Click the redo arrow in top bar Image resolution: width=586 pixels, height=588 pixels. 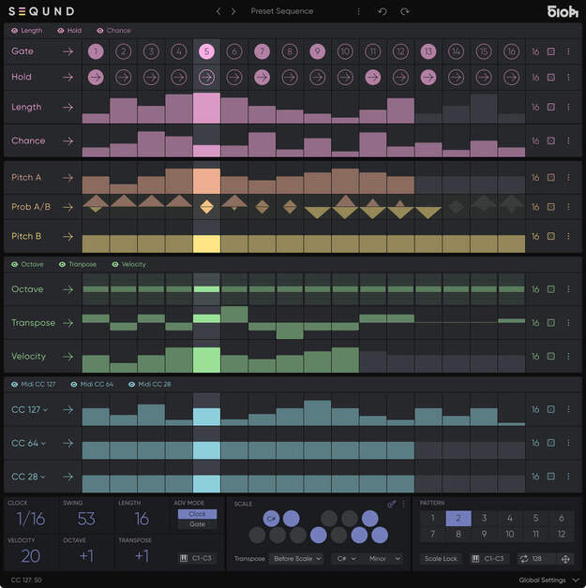click(x=405, y=11)
